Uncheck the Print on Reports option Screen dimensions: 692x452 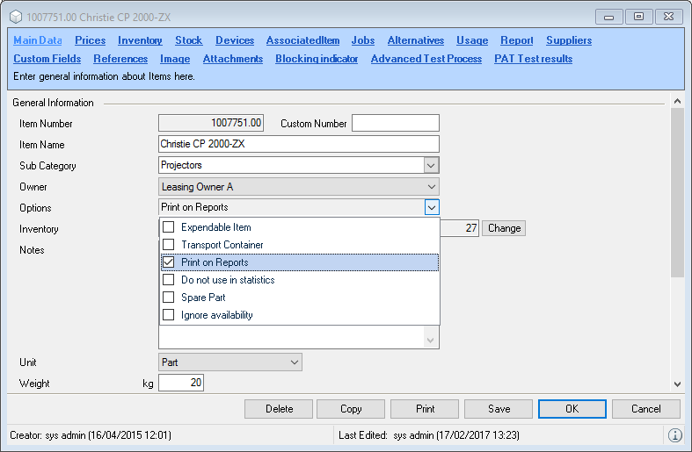[169, 262]
